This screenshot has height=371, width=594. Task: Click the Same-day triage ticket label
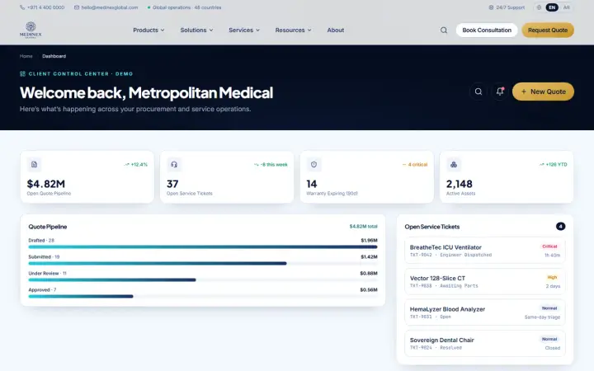(x=542, y=317)
